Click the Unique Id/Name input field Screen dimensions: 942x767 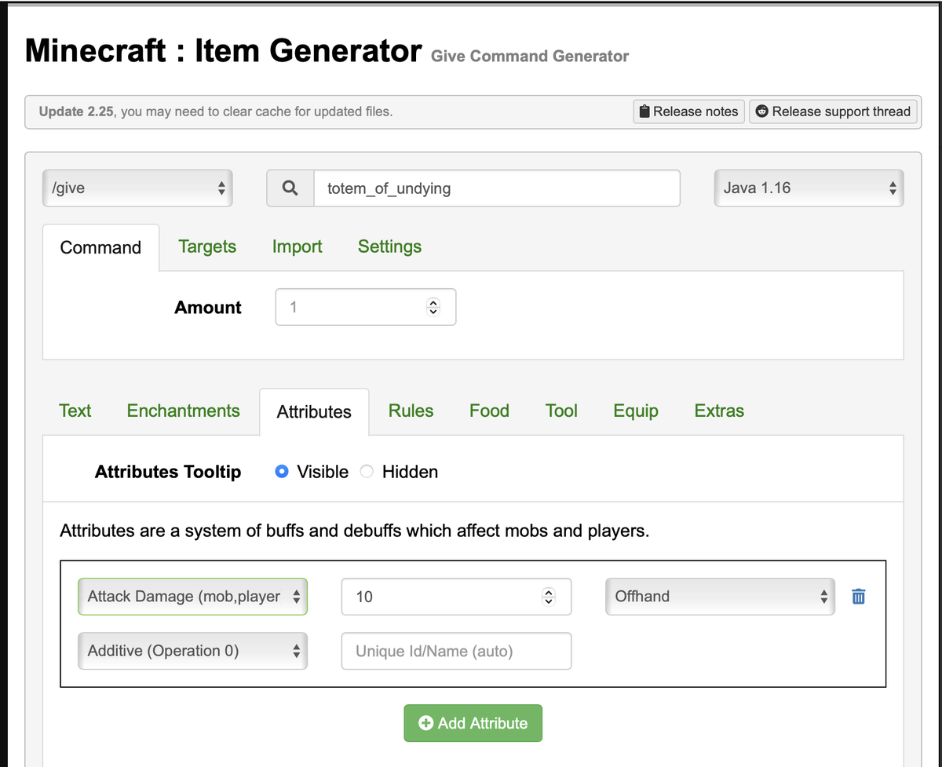click(x=456, y=651)
